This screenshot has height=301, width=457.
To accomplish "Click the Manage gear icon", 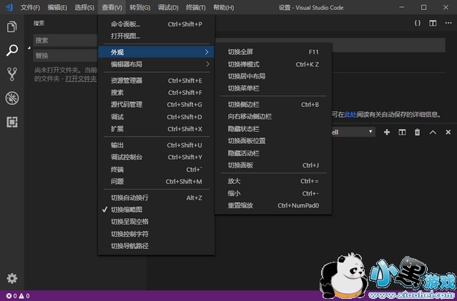I will (11, 278).
